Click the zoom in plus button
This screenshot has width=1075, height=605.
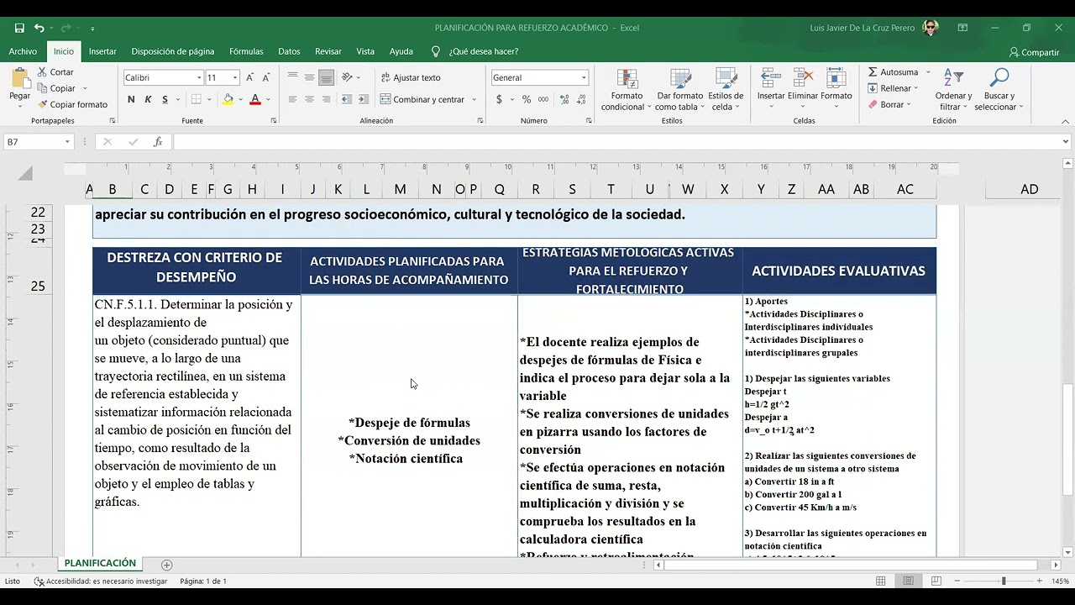[x=1039, y=581]
